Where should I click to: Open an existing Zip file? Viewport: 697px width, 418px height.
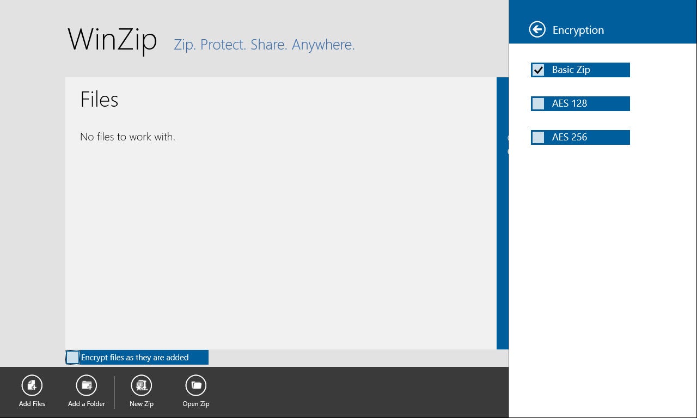196,385
